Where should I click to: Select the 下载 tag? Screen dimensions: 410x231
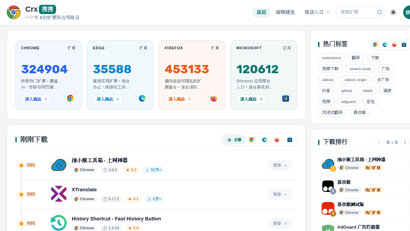pyautogui.click(x=375, y=58)
